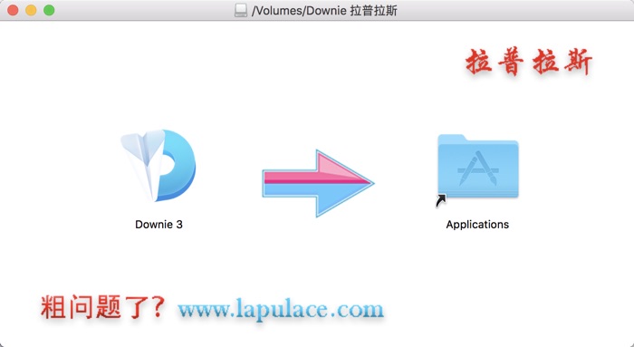This screenshot has width=634, height=347.
Task: Click the Downie 3 file name label
Action: [158, 225]
